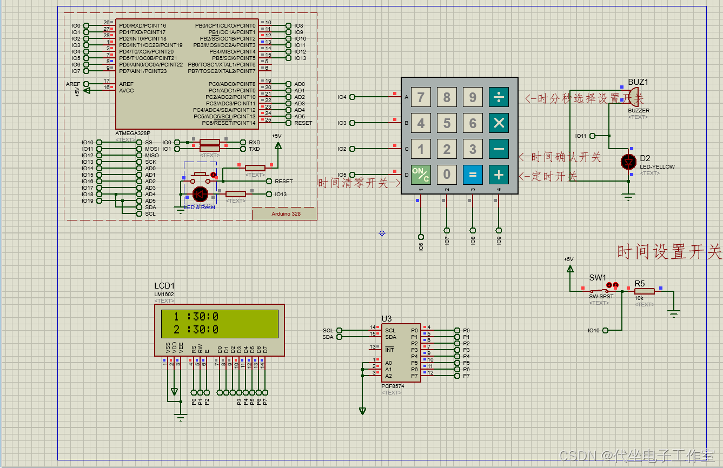Select the P0 terminal right of U3
The height and width of the screenshot is (468, 723).
pyautogui.click(x=457, y=330)
